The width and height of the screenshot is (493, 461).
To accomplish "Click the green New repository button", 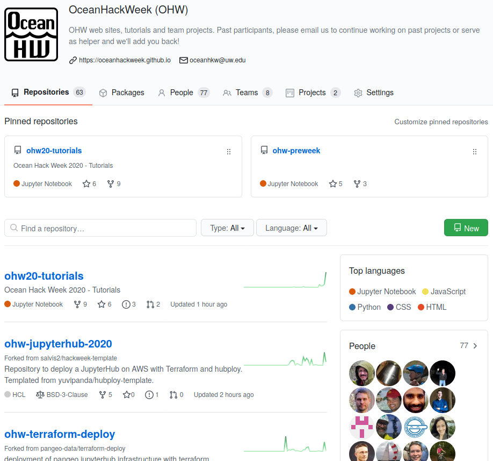I will pos(466,228).
